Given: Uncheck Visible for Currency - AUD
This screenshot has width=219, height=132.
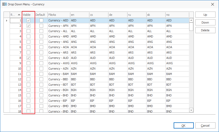Looking at the screenshot, I should (x=28, y=58).
